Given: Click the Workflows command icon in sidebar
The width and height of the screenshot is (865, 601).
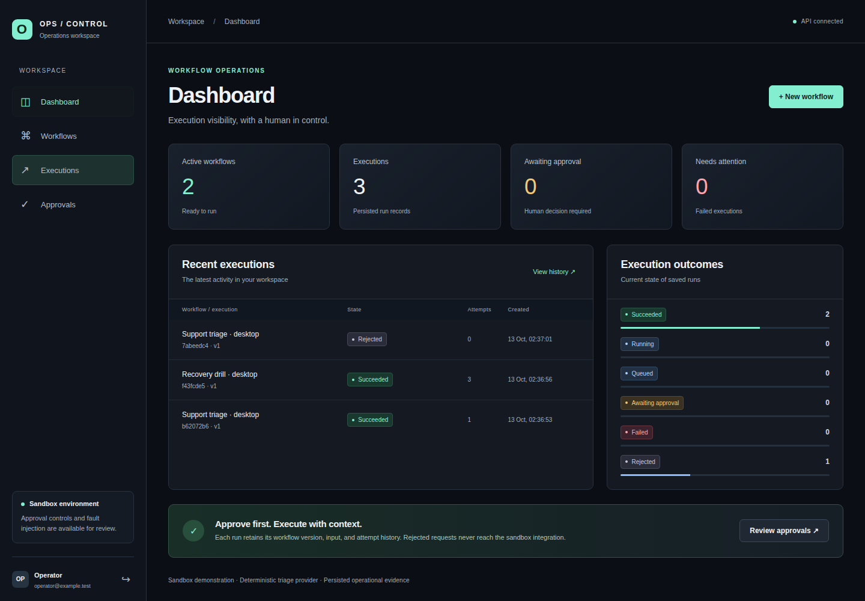Looking at the screenshot, I should 25,136.
